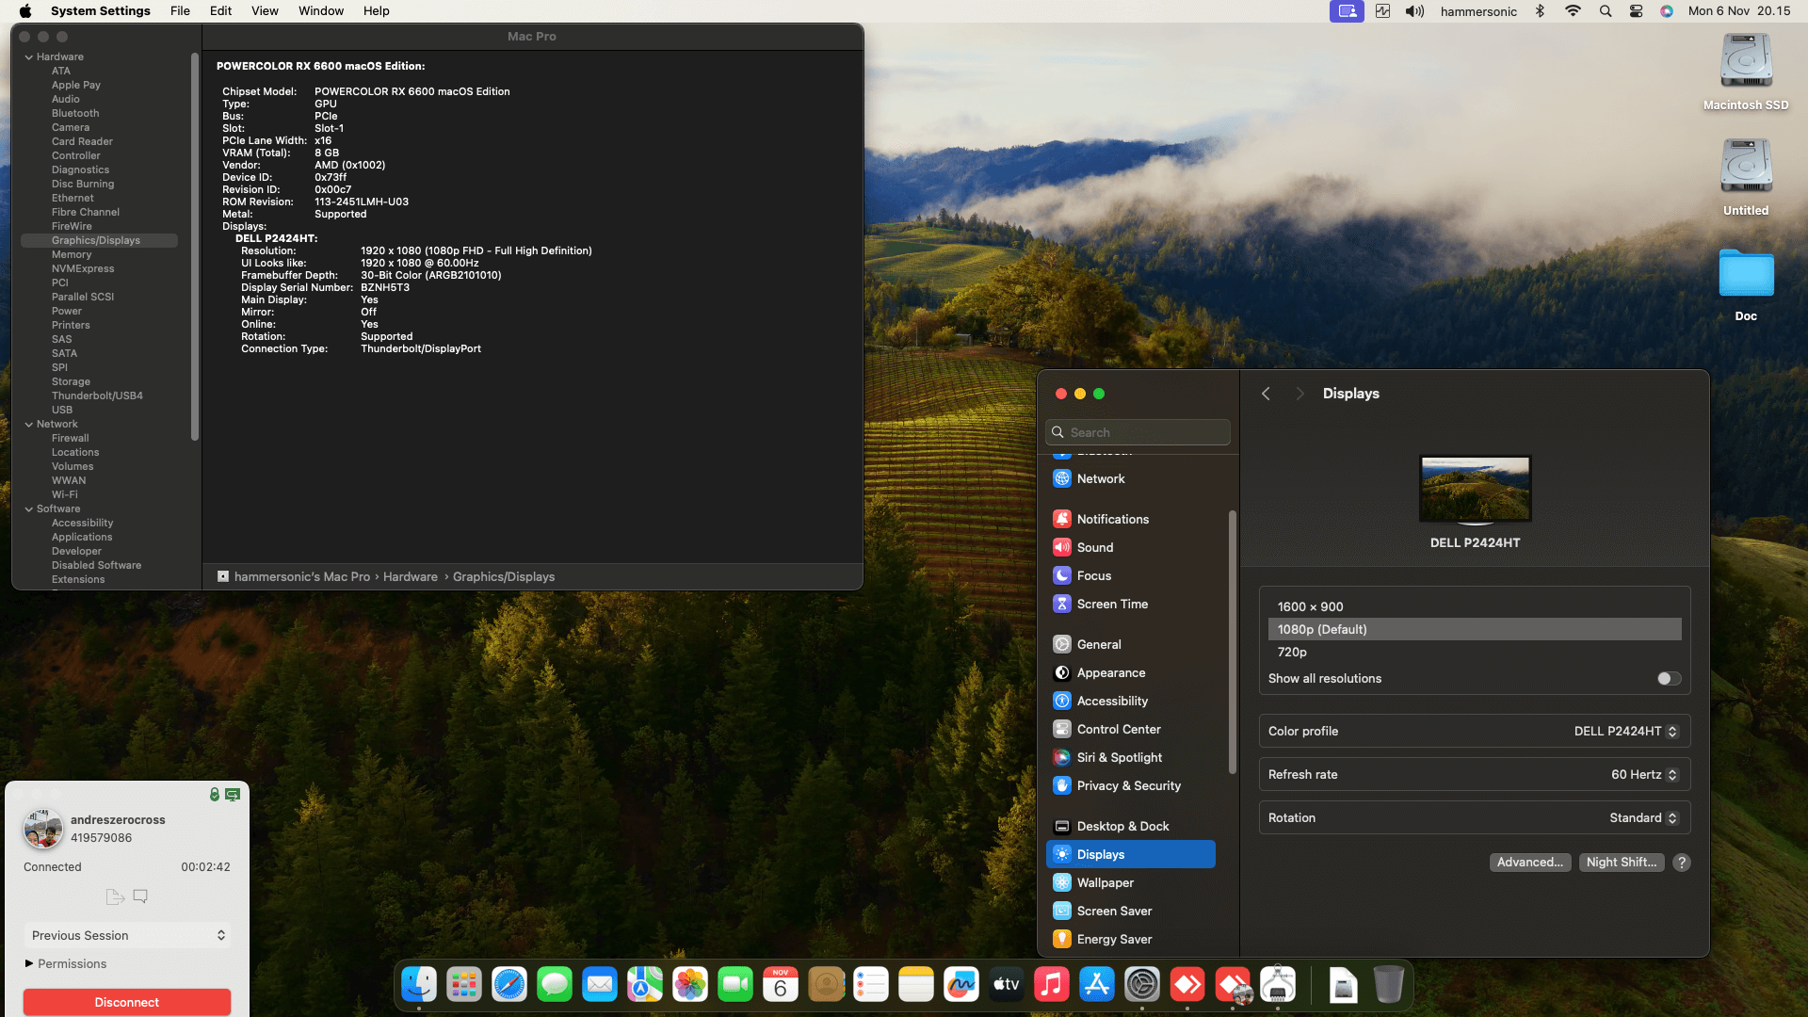Open Spotlight search from the menu bar
The image size is (1808, 1017).
click(x=1606, y=11)
